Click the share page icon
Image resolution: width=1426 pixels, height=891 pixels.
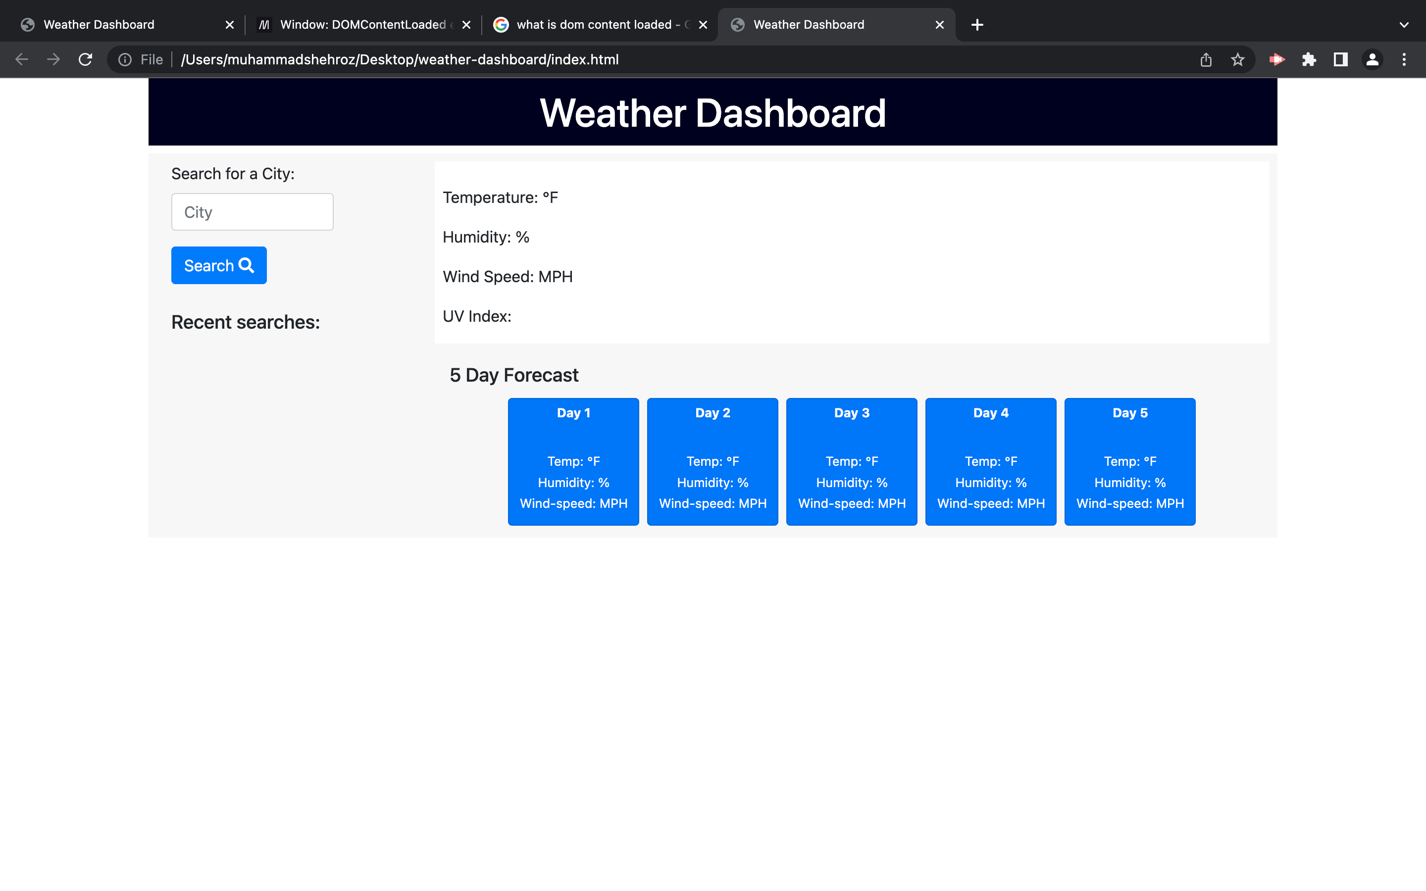(1206, 59)
